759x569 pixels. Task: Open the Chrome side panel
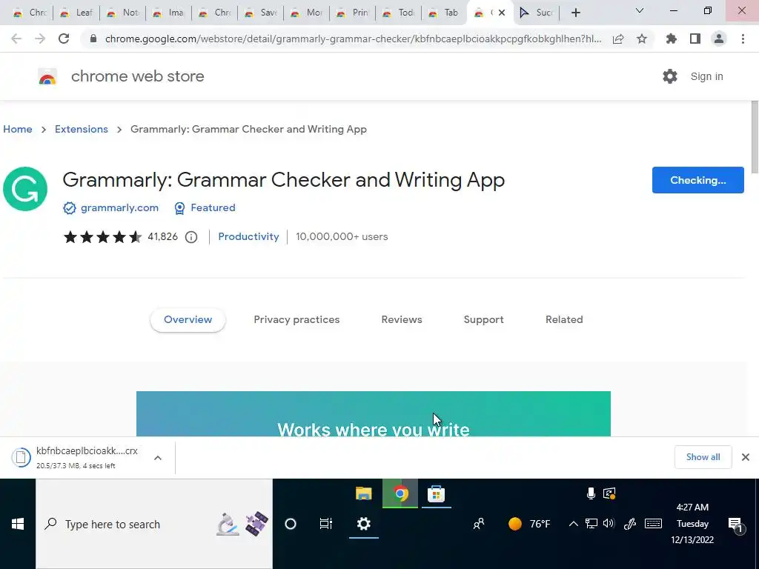tap(695, 39)
